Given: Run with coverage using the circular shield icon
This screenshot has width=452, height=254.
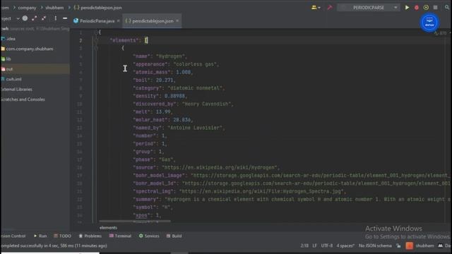Looking at the screenshot, I should [x=426, y=8].
